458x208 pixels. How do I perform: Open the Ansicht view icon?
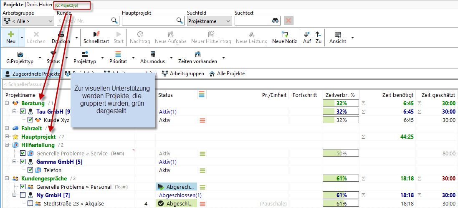tap(337, 35)
